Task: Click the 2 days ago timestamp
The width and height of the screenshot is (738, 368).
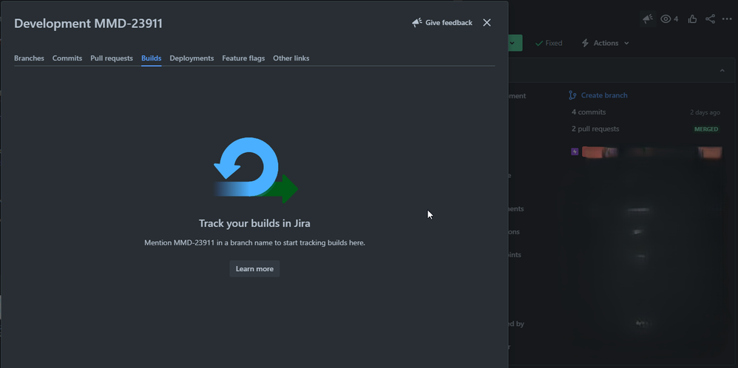Action: click(705, 112)
